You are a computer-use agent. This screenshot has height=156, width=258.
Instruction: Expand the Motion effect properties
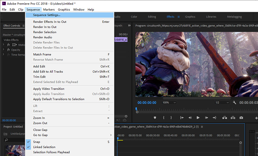click(3, 45)
